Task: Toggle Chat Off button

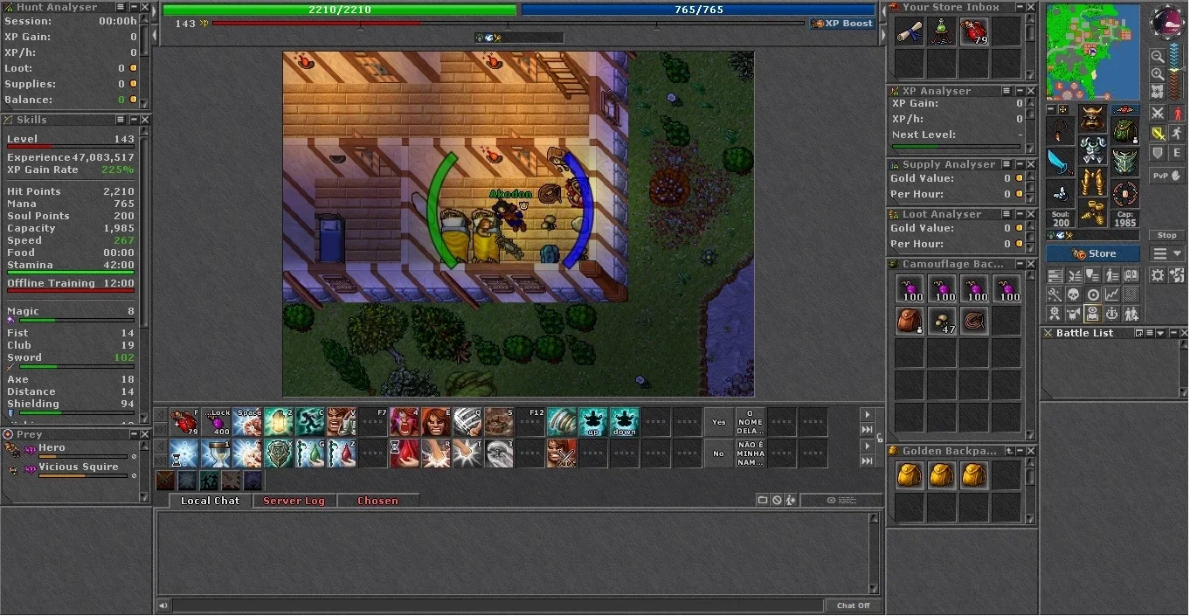Action: coord(853,606)
